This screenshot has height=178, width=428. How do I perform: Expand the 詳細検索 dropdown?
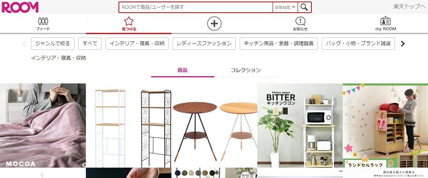click(285, 7)
